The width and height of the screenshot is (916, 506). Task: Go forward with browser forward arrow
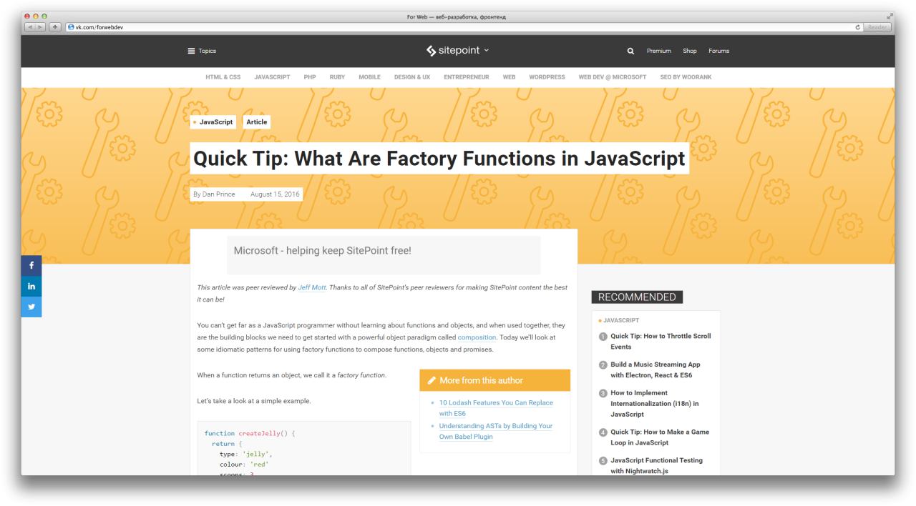pyautogui.click(x=40, y=27)
